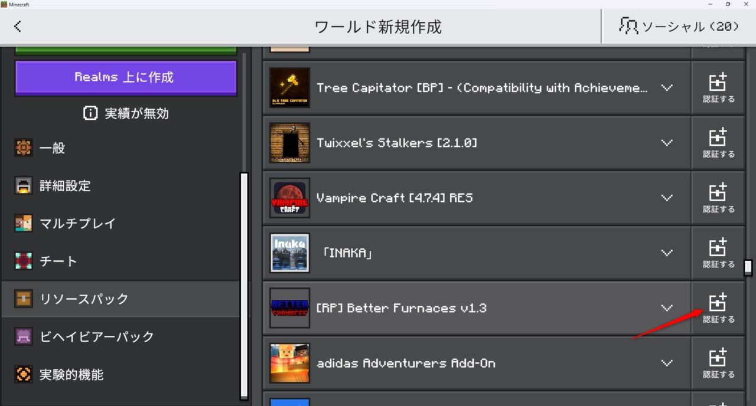The height and width of the screenshot is (406, 756).
Task: Click the left sidebar scrollbar
Action: coord(244,286)
